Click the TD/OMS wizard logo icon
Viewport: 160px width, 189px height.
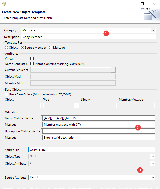[150, 14]
